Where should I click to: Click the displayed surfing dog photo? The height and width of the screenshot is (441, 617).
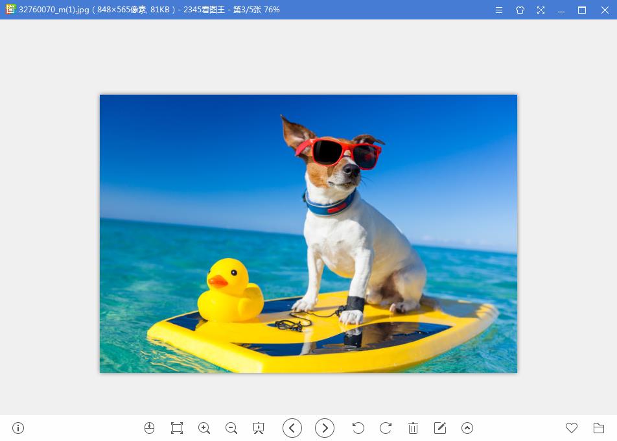click(308, 233)
